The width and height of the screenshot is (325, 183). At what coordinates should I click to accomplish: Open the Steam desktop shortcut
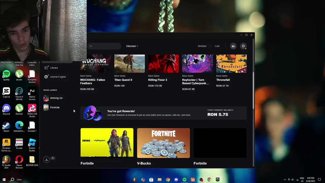point(6,127)
